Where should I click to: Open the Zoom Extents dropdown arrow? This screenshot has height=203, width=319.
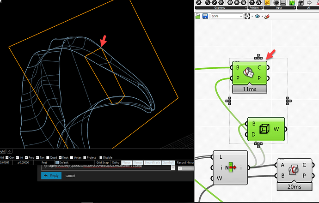[252, 16]
